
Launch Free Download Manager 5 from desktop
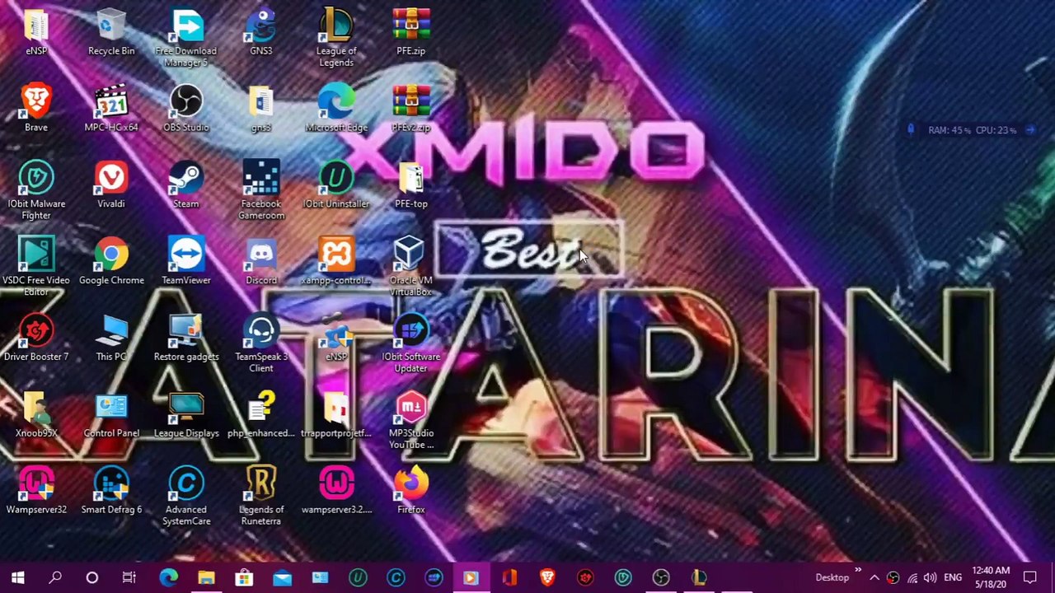(186, 38)
